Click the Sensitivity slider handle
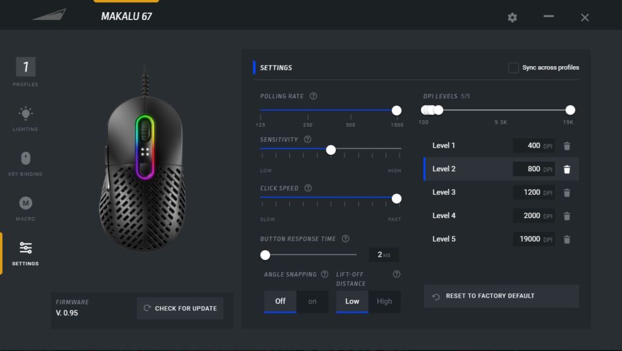This screenshot has height=351, width=622. point(331,150)
